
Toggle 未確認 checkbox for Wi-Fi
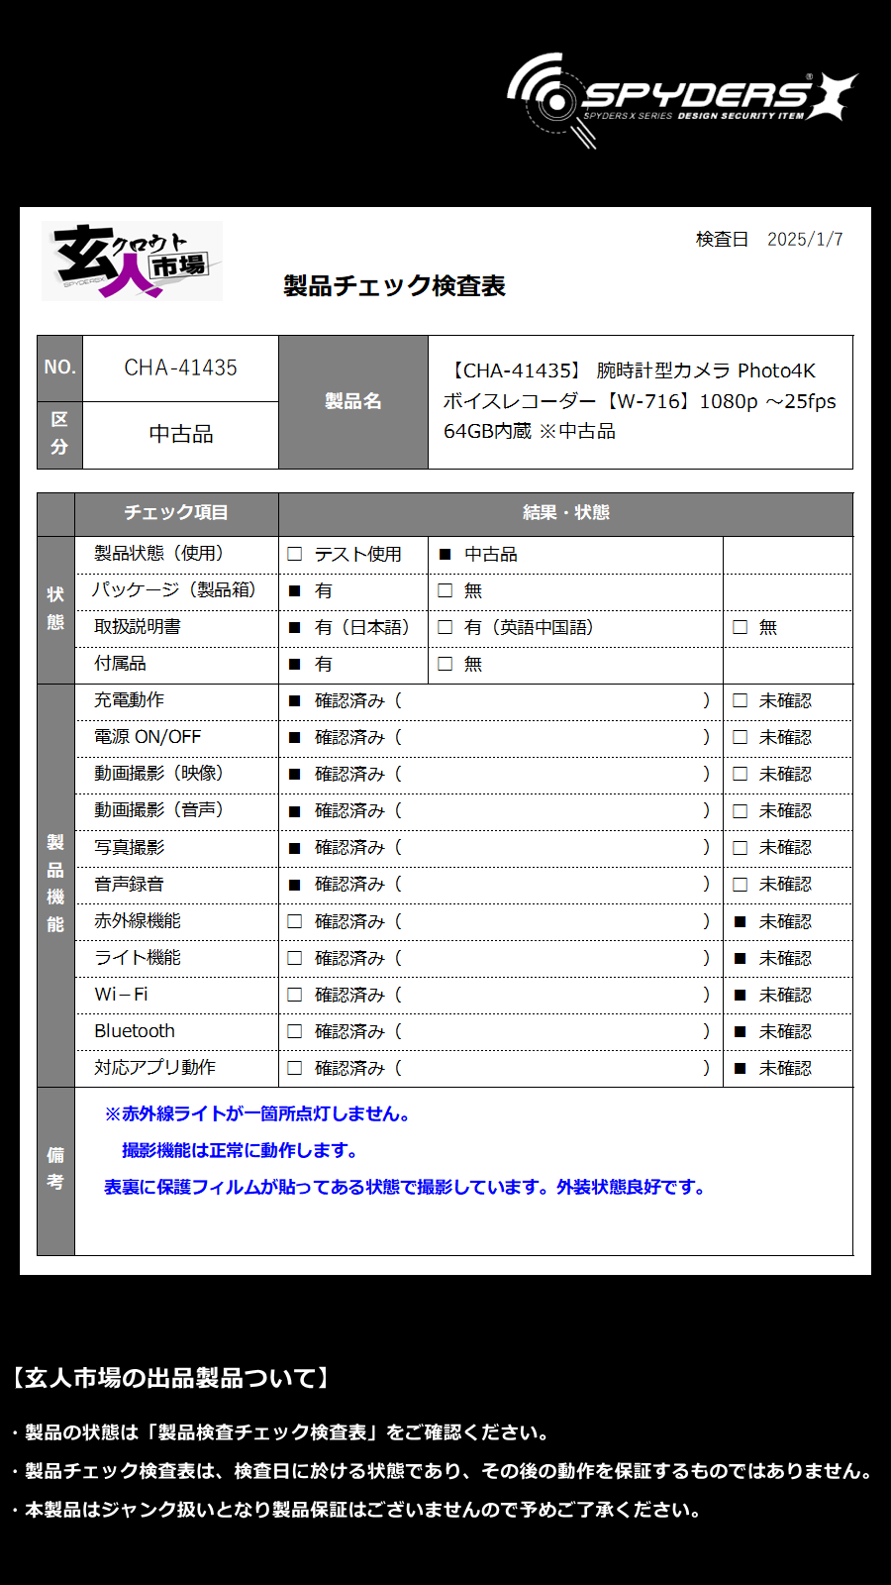click(740, 995)
